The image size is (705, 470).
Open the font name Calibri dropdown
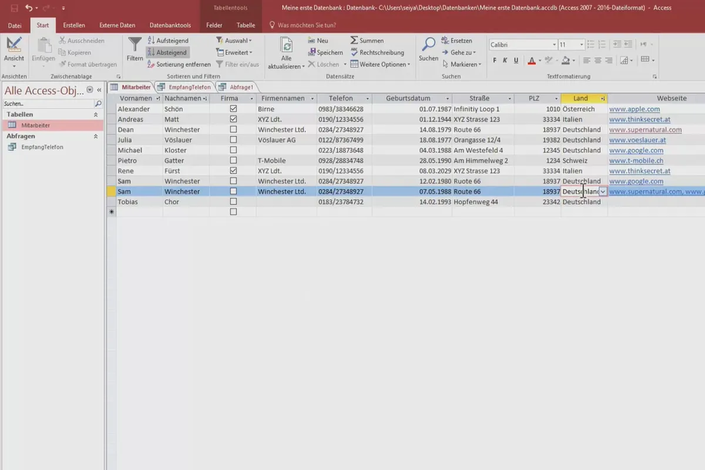tap(554, 45)
